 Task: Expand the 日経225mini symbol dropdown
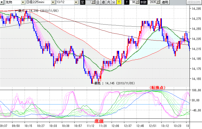[53, 2]
